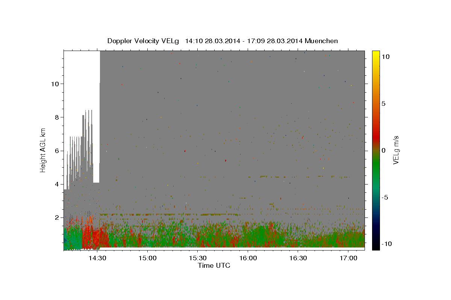Click the 16:30 time tick label

coord(298,258)
